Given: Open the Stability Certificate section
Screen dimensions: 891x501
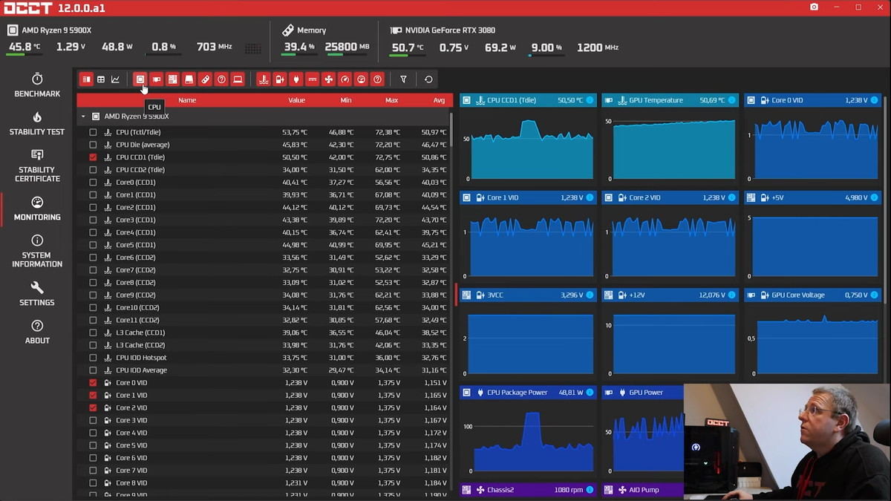Looking at the screenshot, I should [x=37, y=166].
